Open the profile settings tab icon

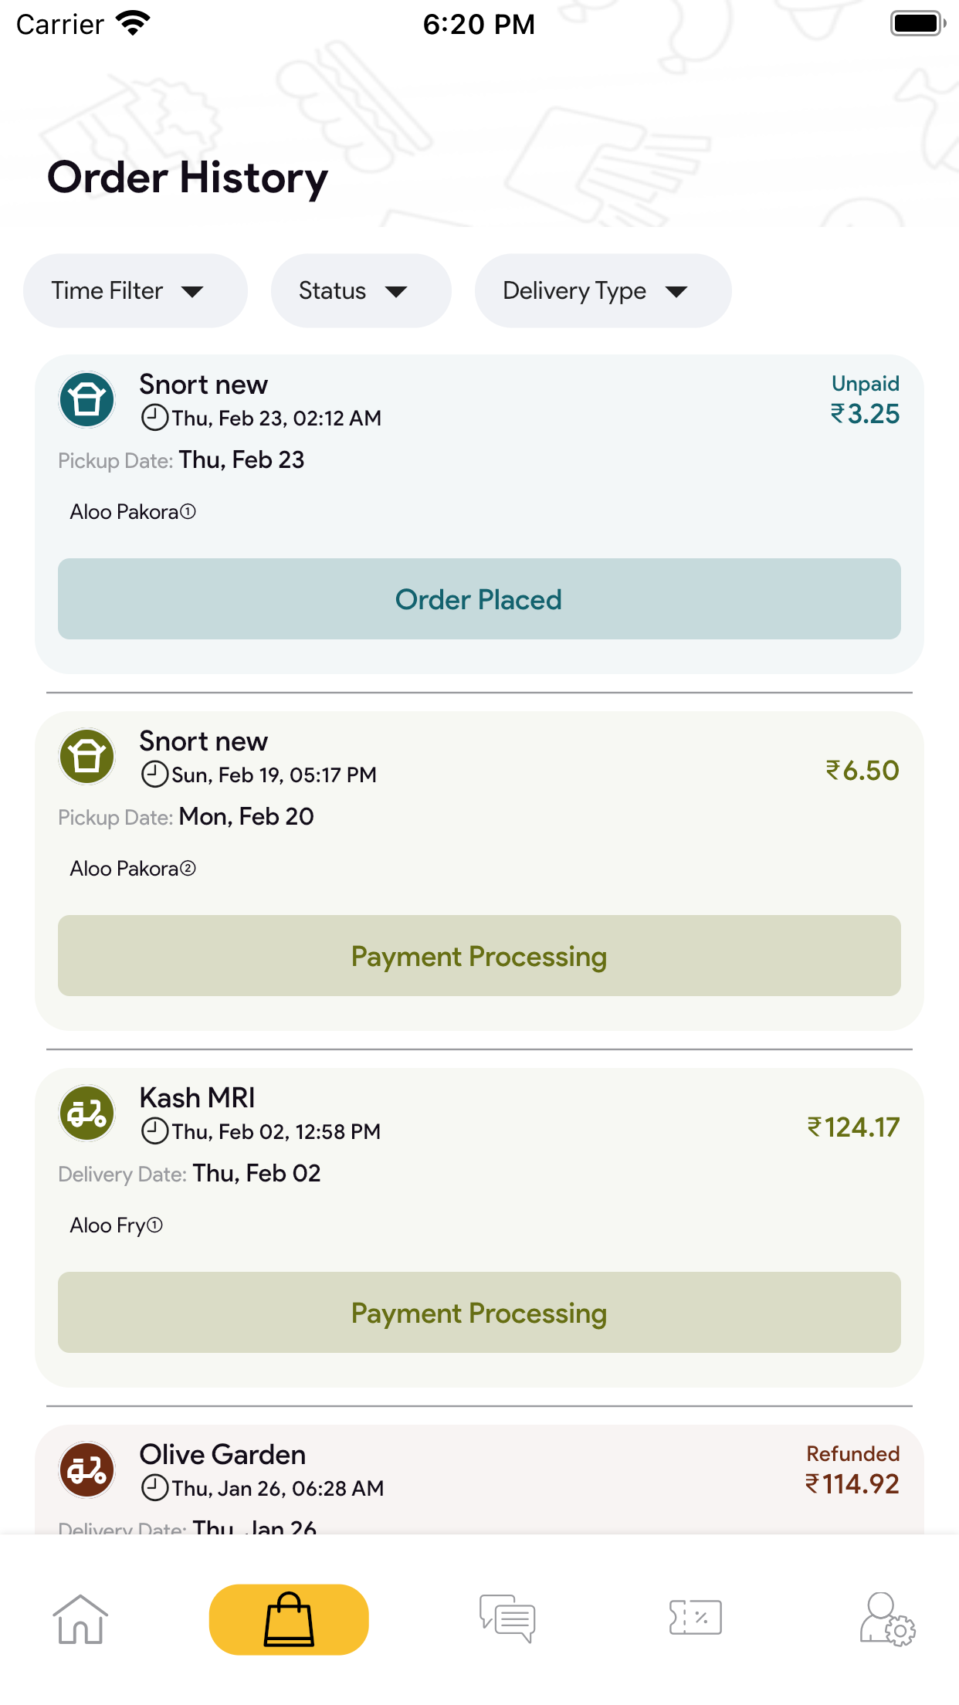(x=887, y=1619)
